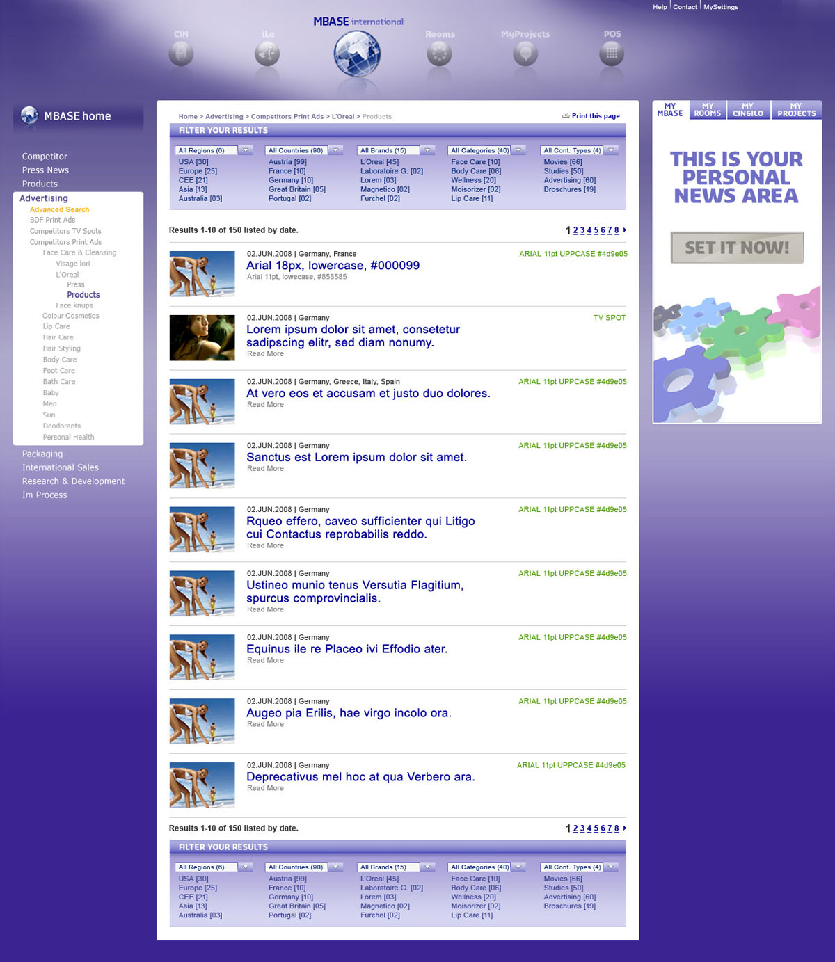Open Packaging in the left menu
Image resolution: width=835 pixels, height=962 pixels.
[42, 454]
